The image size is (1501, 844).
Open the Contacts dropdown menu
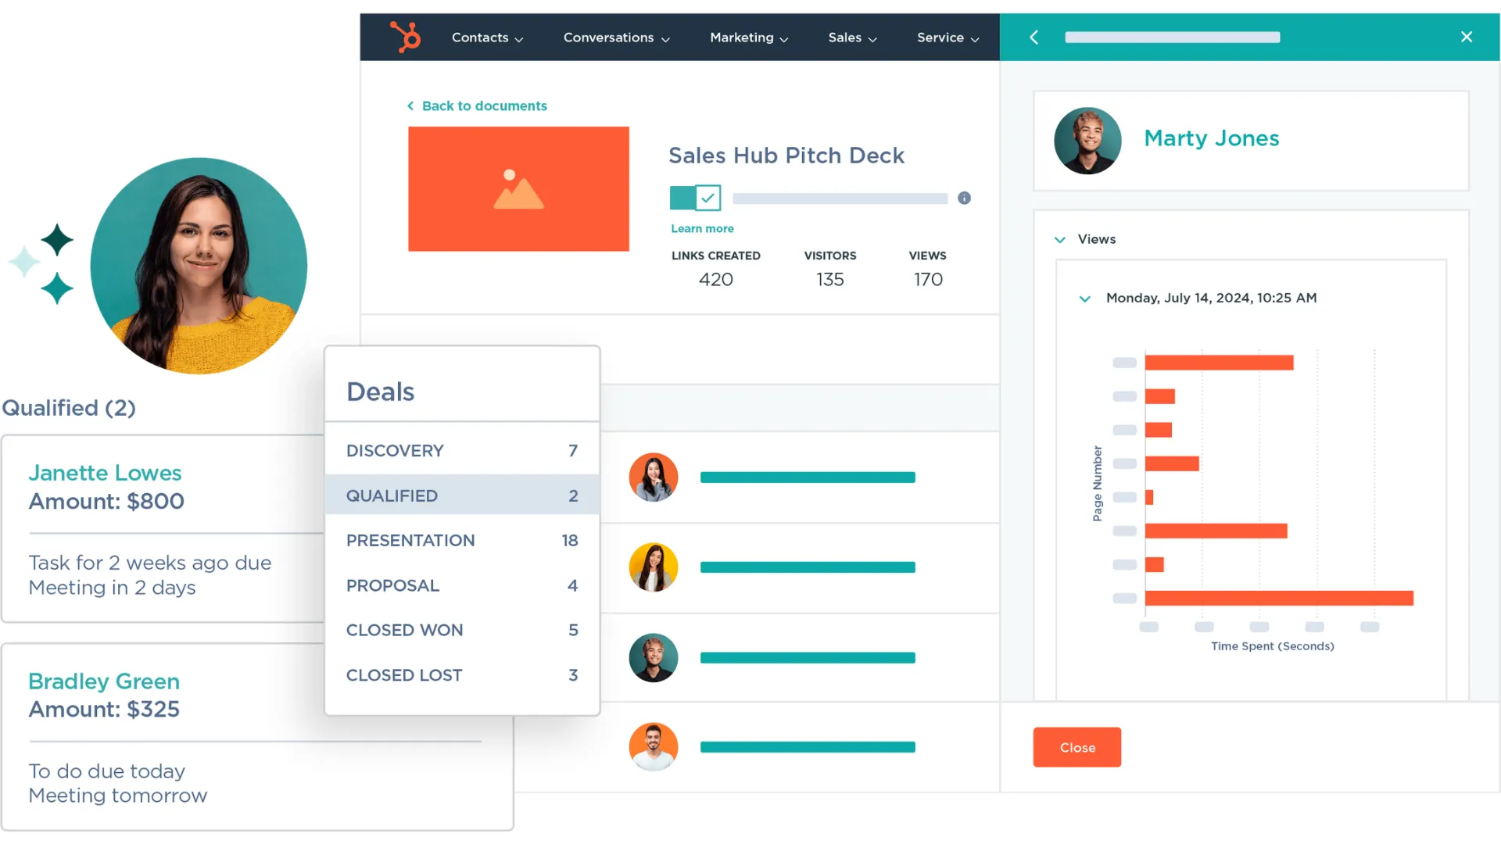487,38
